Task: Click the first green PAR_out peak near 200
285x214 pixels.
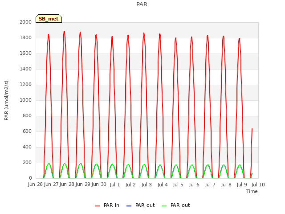Action: click(49, 164)
